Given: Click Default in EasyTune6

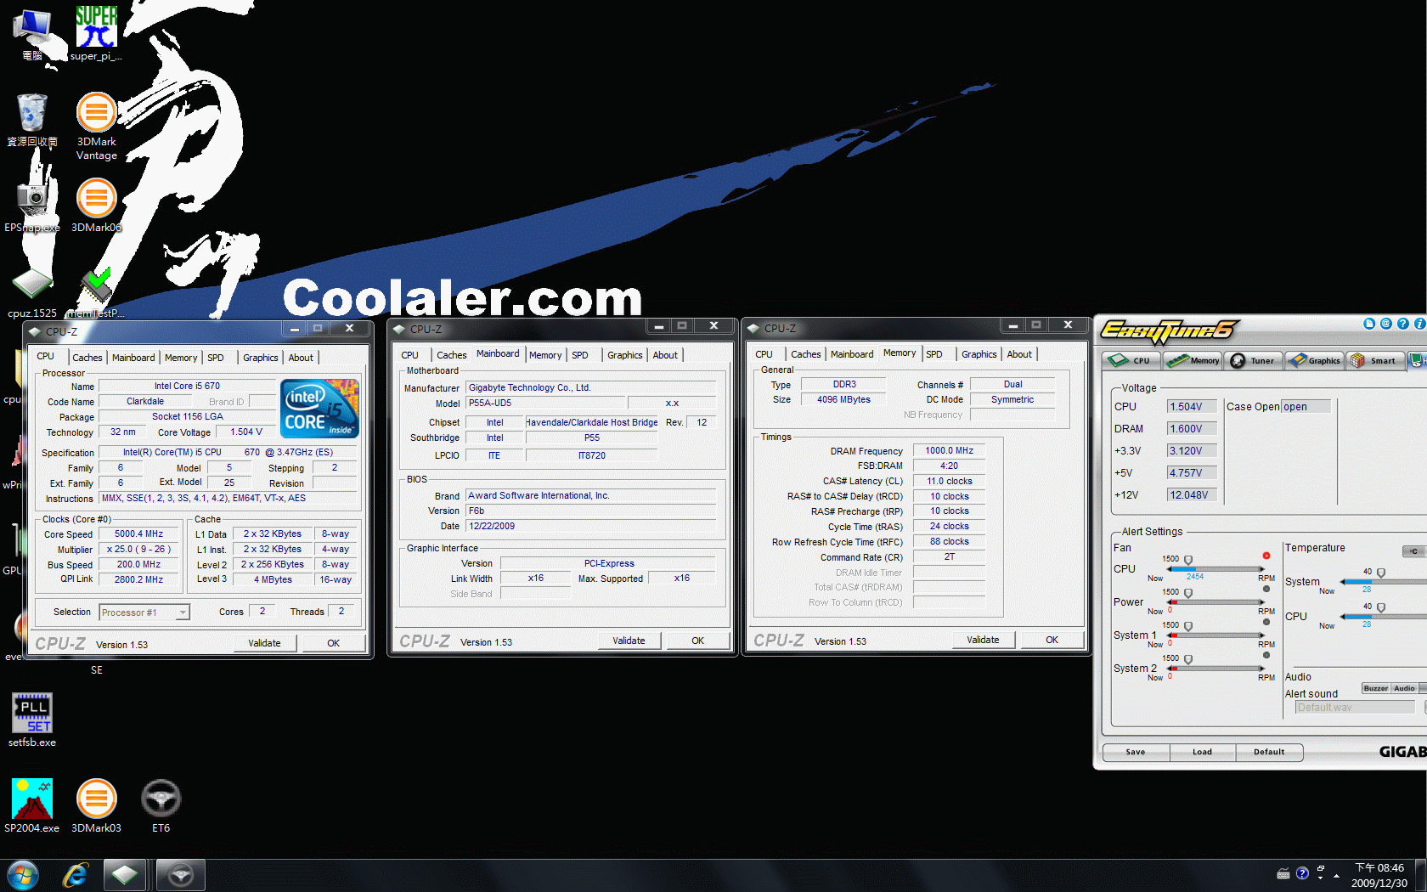Looking at the screenshot, I should point(1269,752).
